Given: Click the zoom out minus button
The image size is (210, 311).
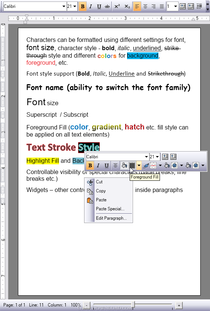Looking at the screenshot, I should 87,305.
